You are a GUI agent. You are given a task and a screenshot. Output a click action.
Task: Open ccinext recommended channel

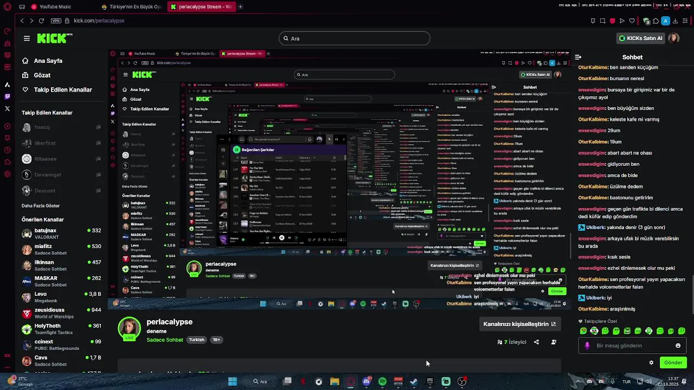tap(61, 344)
